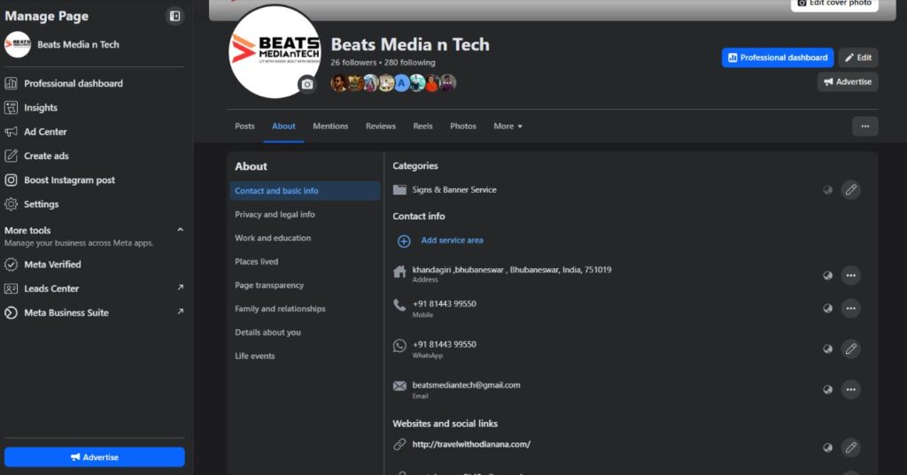
Task: Click the camera icon on profile picture
Action: pyautogui.click(x=307, y=84)
